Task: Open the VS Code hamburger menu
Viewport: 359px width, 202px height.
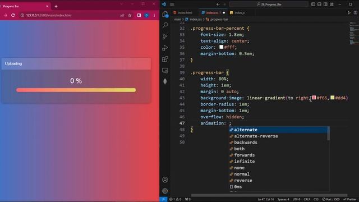Action: tap(172, 4)
